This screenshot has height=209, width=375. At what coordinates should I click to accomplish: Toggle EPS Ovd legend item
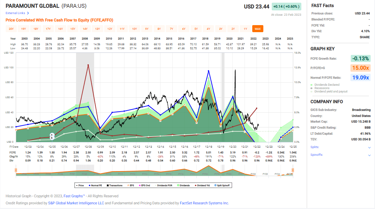tap(145, 186)
